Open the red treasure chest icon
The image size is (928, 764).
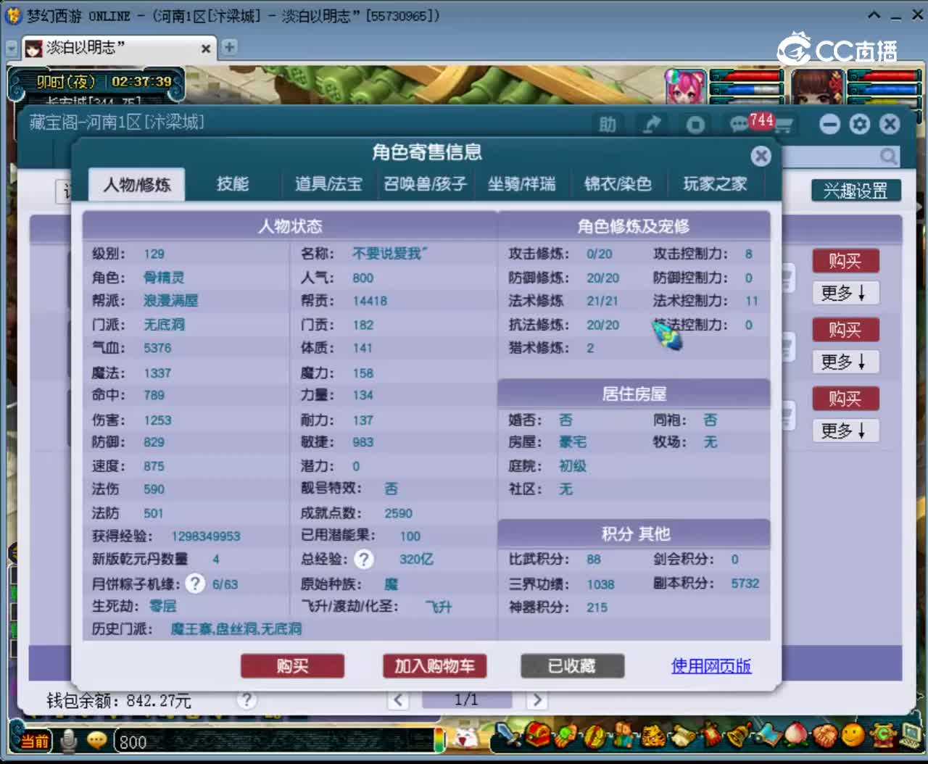point(537,735)
